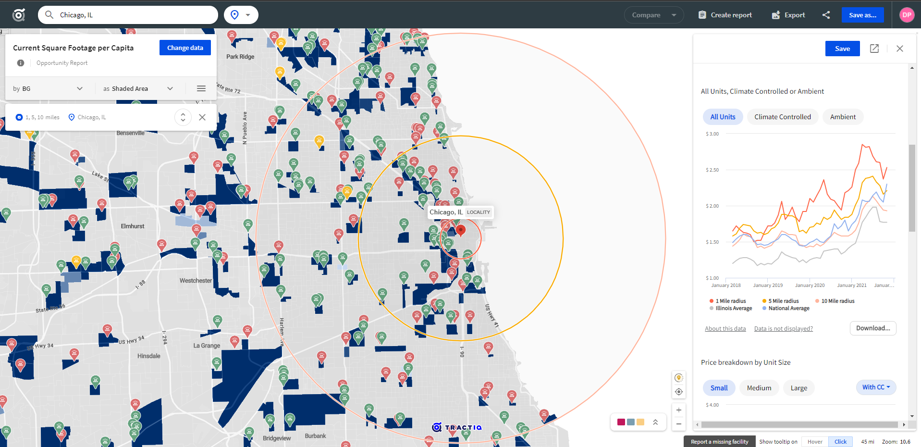Viewport: 921px width, 447px height.
Task: Open chart panel in new window icon
Action: pyautogui.click(x=874, y=49)
